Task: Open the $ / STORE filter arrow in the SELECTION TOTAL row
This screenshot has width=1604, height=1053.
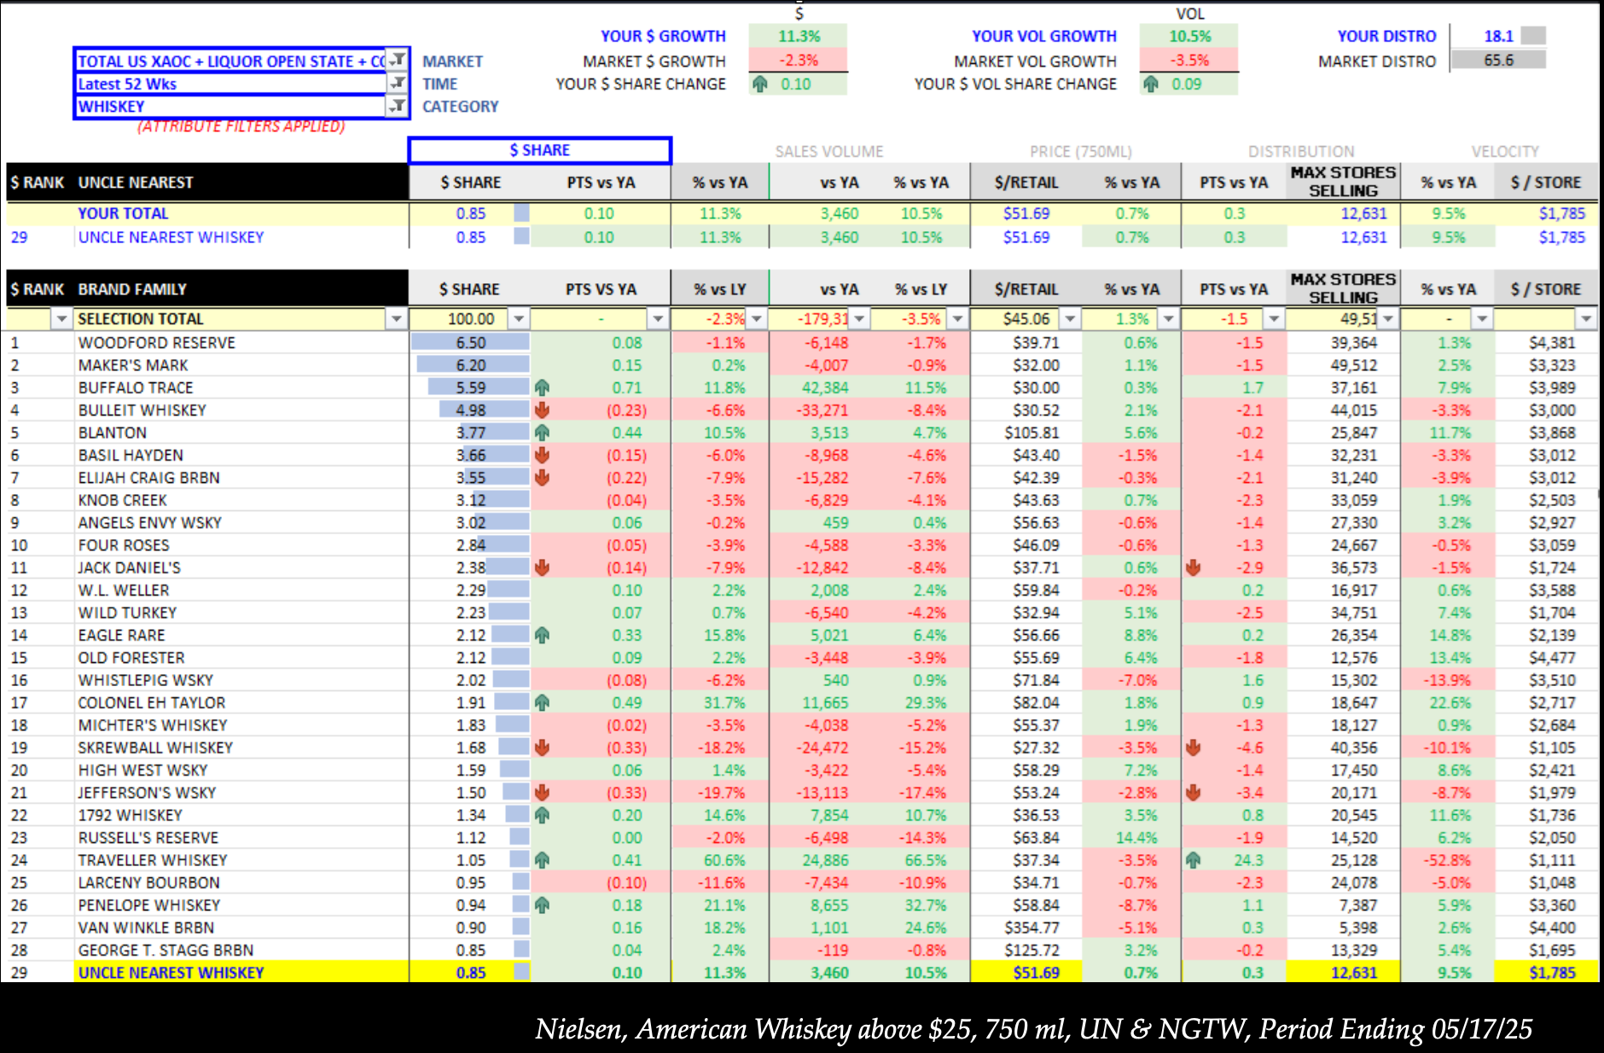Action: (x=1586, y=319)
